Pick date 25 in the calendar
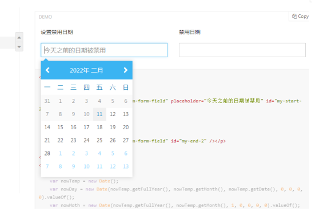Viewport: 312px width, 215px height. coord(99,141)
